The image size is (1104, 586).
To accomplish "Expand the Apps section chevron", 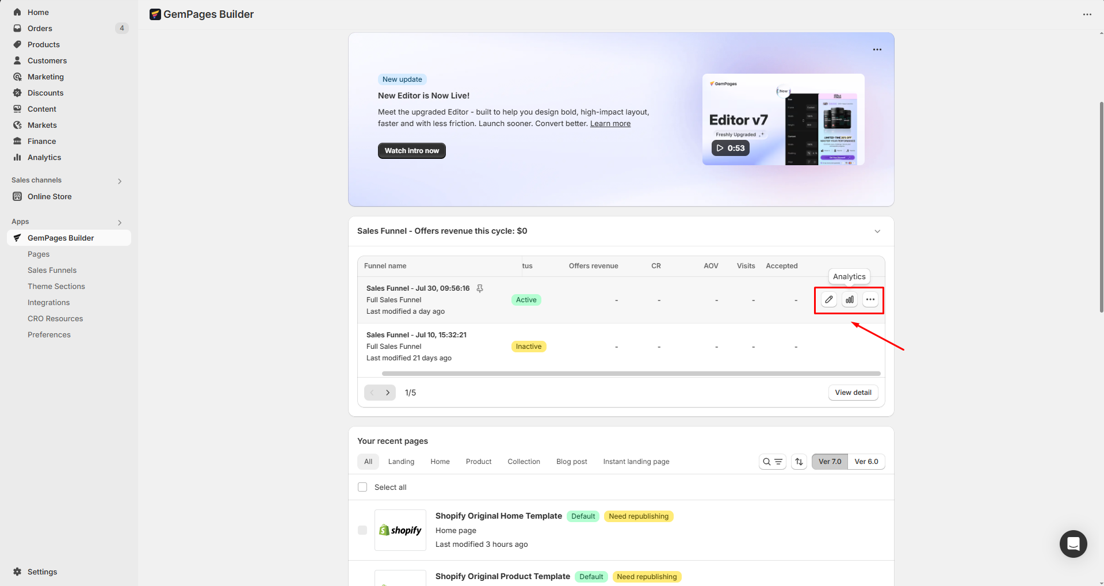I will [120, 222].
